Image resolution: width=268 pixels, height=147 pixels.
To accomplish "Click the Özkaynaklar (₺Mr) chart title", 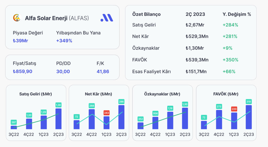I will tap(162, 94).
